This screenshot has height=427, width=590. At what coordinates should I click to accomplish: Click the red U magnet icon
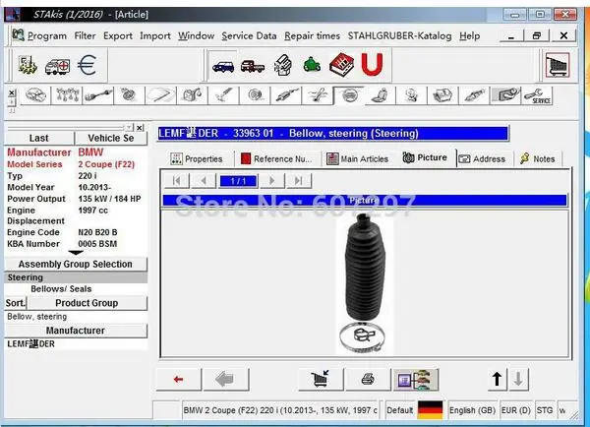pyautogui.click(x=372, y=65)
